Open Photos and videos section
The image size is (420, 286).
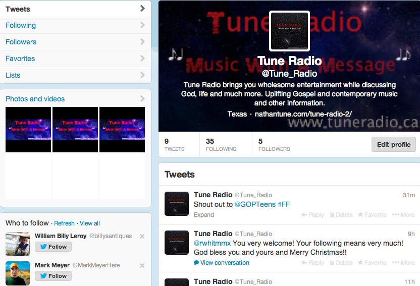pyautogui.click(x=35, y=99)
